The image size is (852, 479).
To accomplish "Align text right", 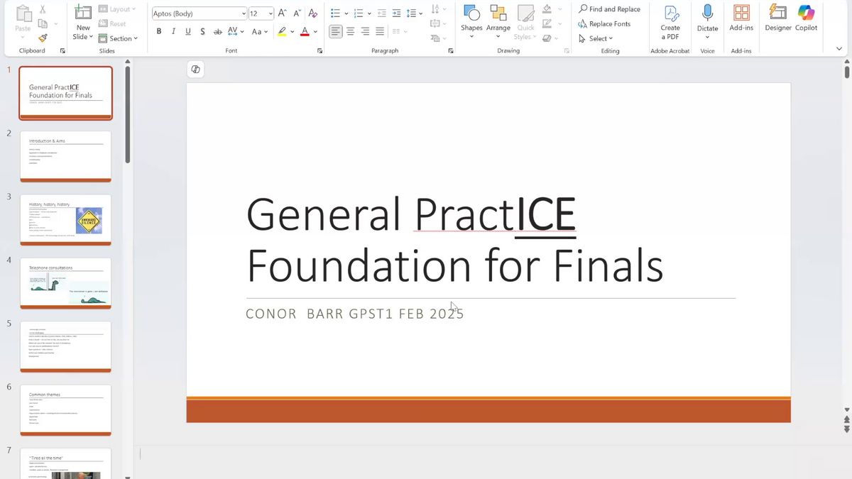I will (366, 31).
